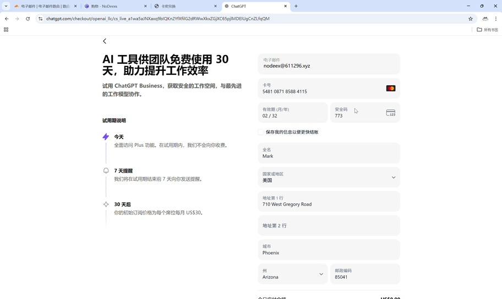502x299 pixels.
Task: Open the 所有书签 bookmarks folder
Action: tap(487, 30)
